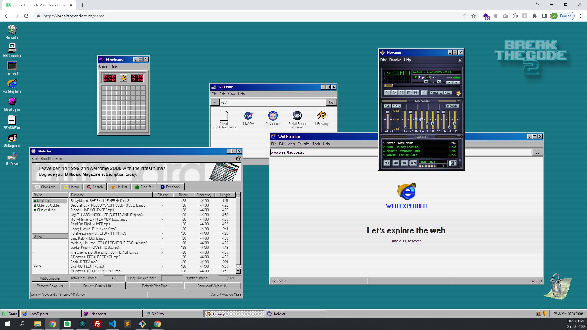The image size is (587, 330).
Task: Click Go button in G1 Drive
Action: pyautogui.click(x=331, y=102)
